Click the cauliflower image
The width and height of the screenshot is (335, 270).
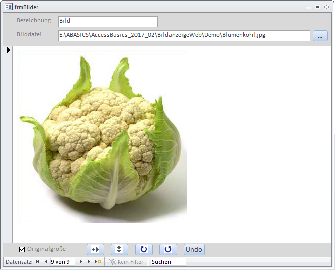(x=102, y=136)
